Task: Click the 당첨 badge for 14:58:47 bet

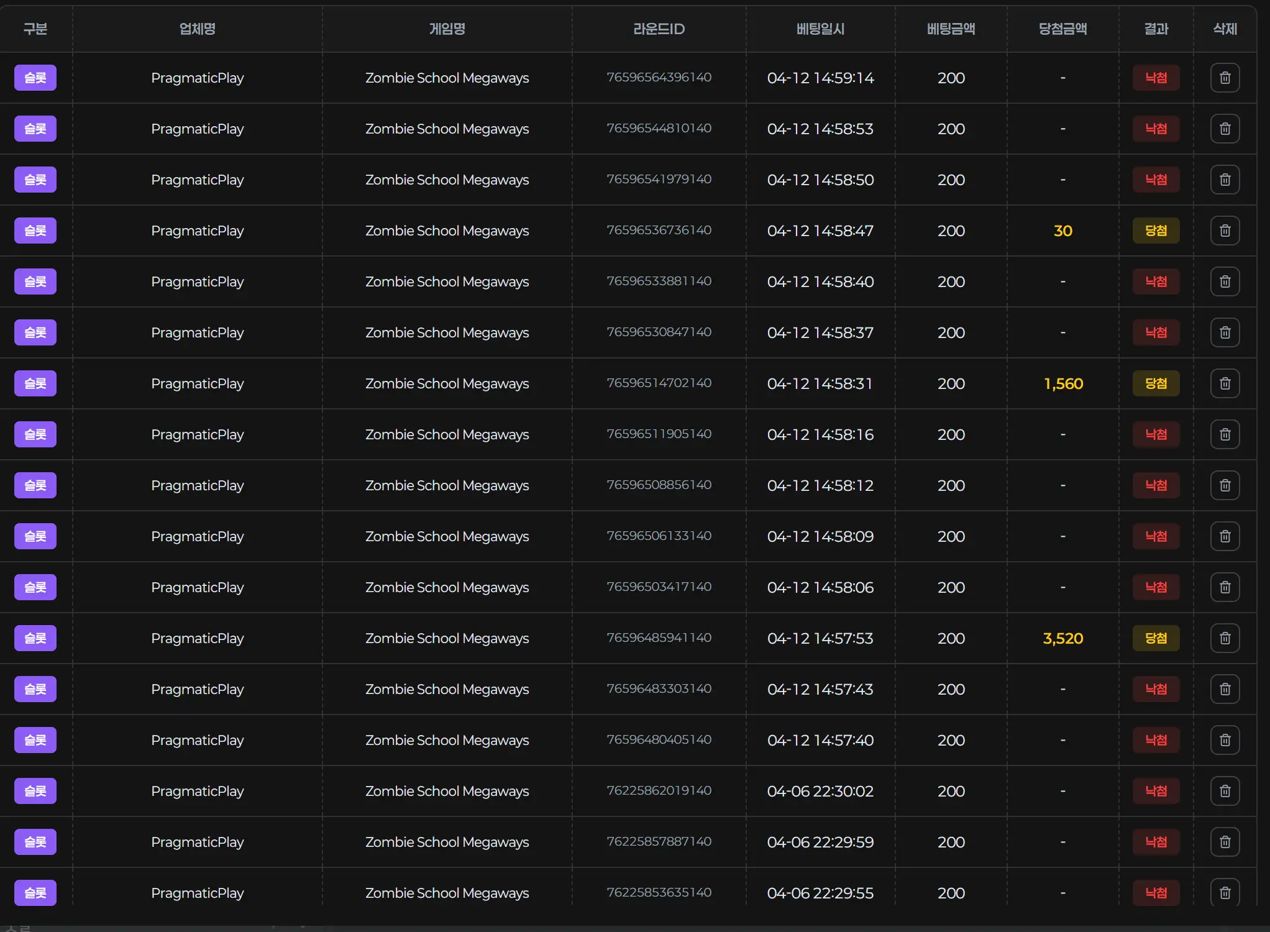Action: point(1156,231)
